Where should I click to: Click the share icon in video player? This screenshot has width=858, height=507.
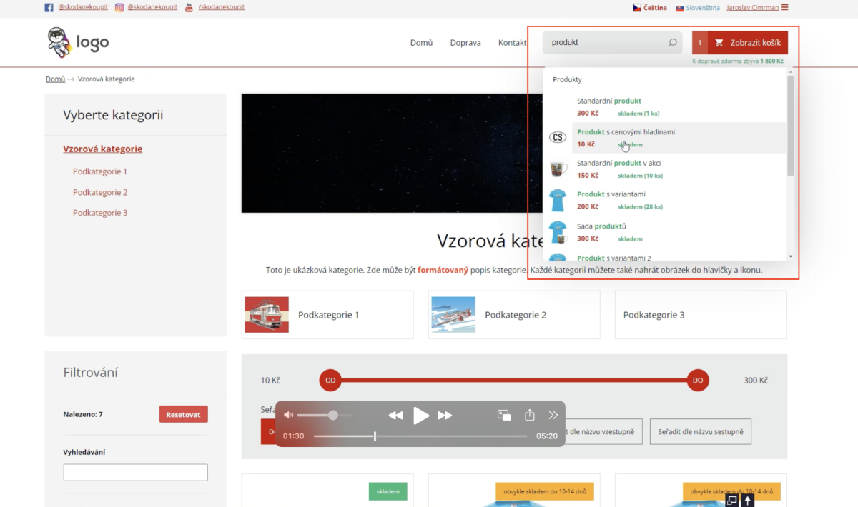[x=530, y=415]
